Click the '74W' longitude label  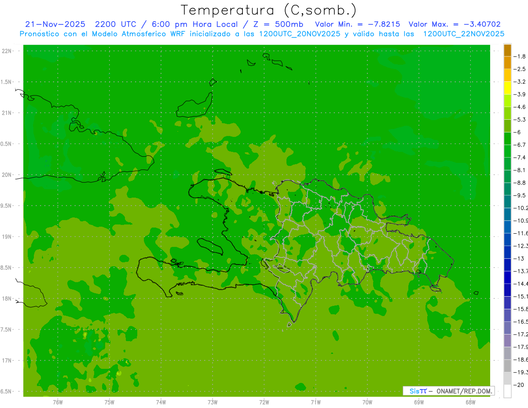tap(161, 402)
